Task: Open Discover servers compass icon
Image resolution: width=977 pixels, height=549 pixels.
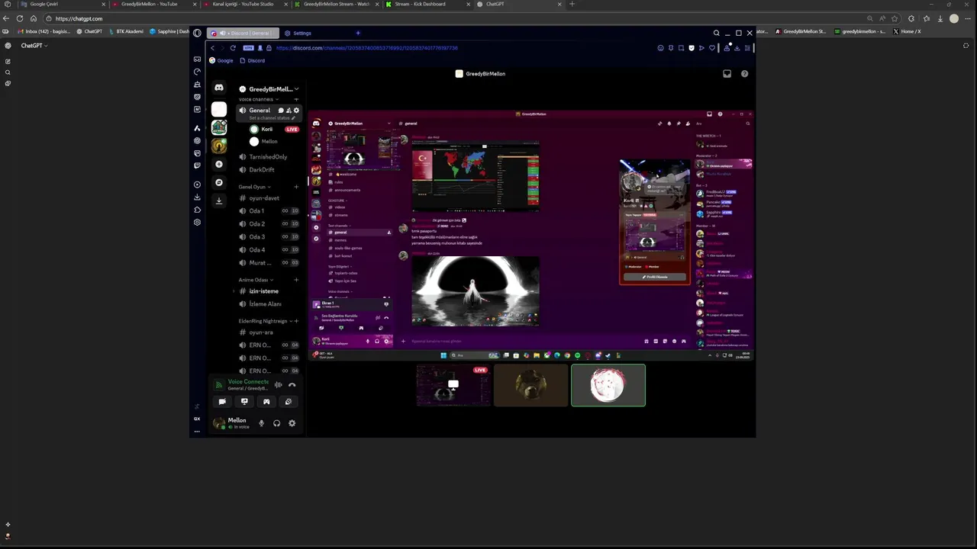Action: [219, 182]
